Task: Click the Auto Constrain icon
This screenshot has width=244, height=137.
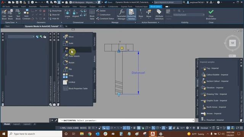Action: (26, 14)
